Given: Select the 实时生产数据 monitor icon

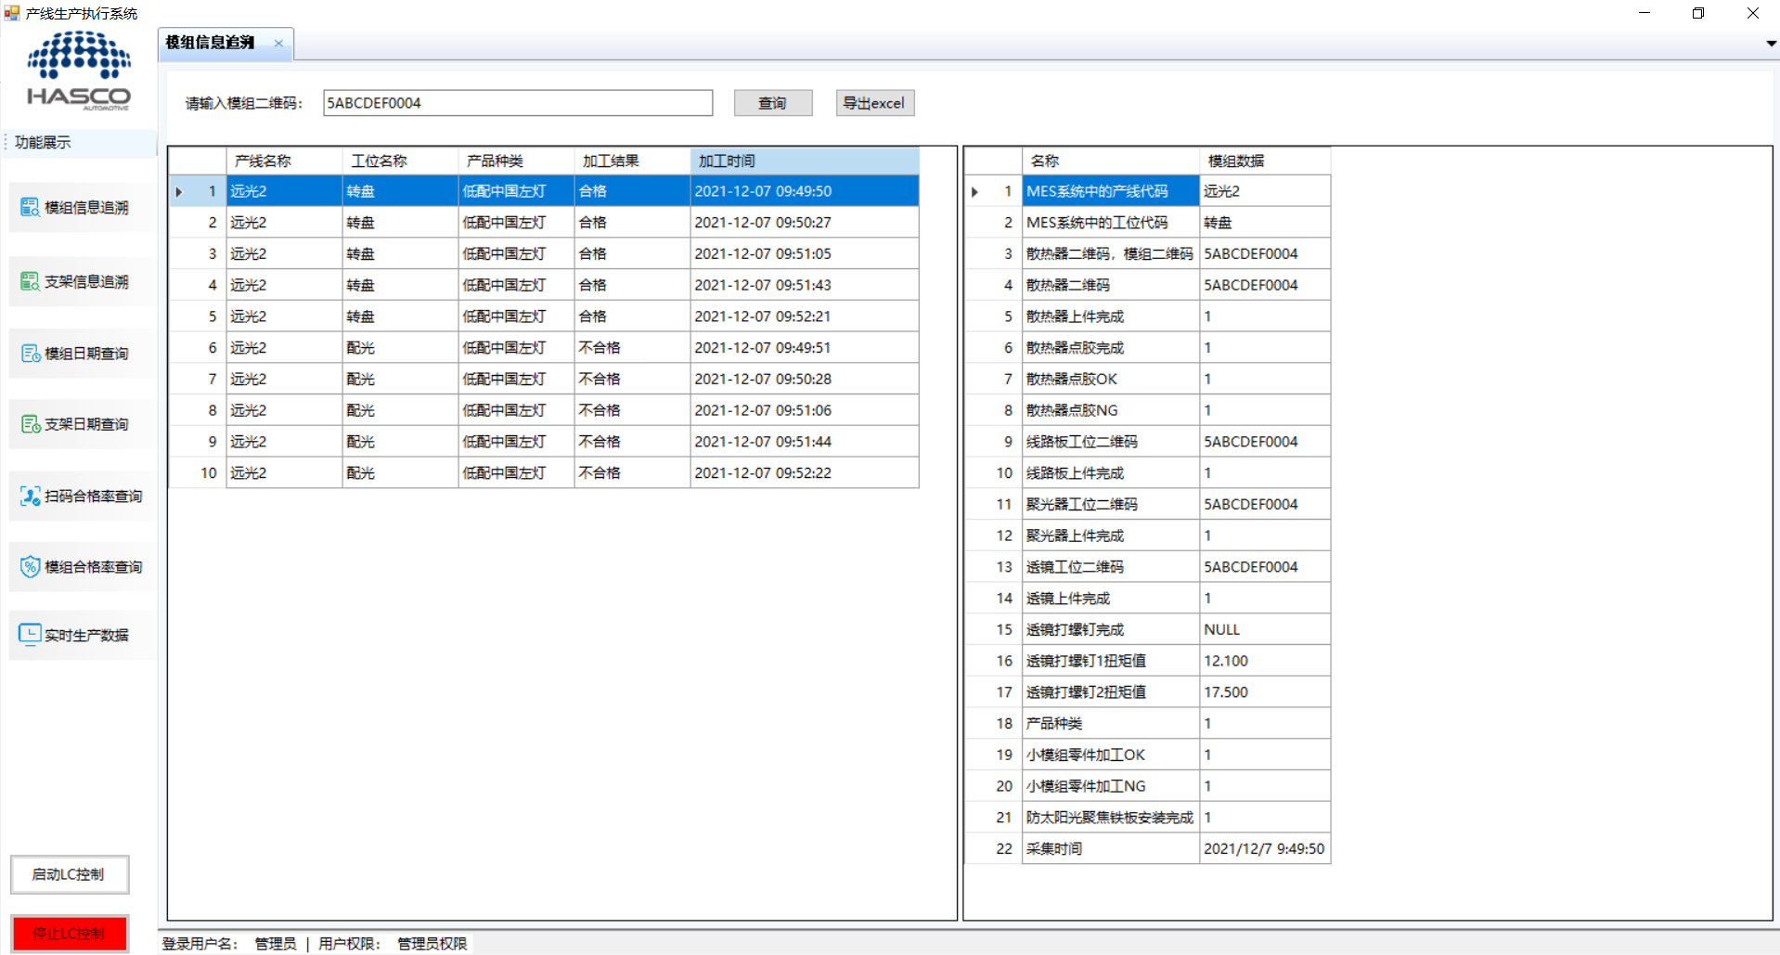Looking at the screenshot, I should (30, 635).
